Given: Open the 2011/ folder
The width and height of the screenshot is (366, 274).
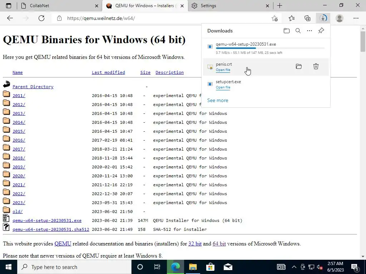Looking at the screenshot, I should point(19,96).
